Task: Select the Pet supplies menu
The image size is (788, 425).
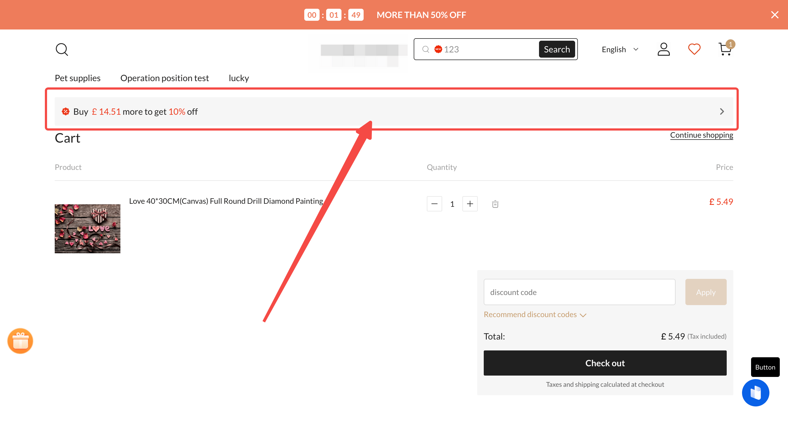Action: coord(77,78)
